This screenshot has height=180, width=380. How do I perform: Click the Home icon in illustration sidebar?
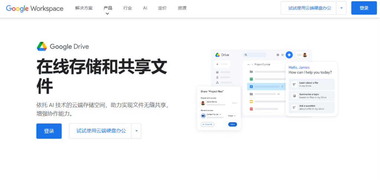pyautogui.click(x=217, y=72)
